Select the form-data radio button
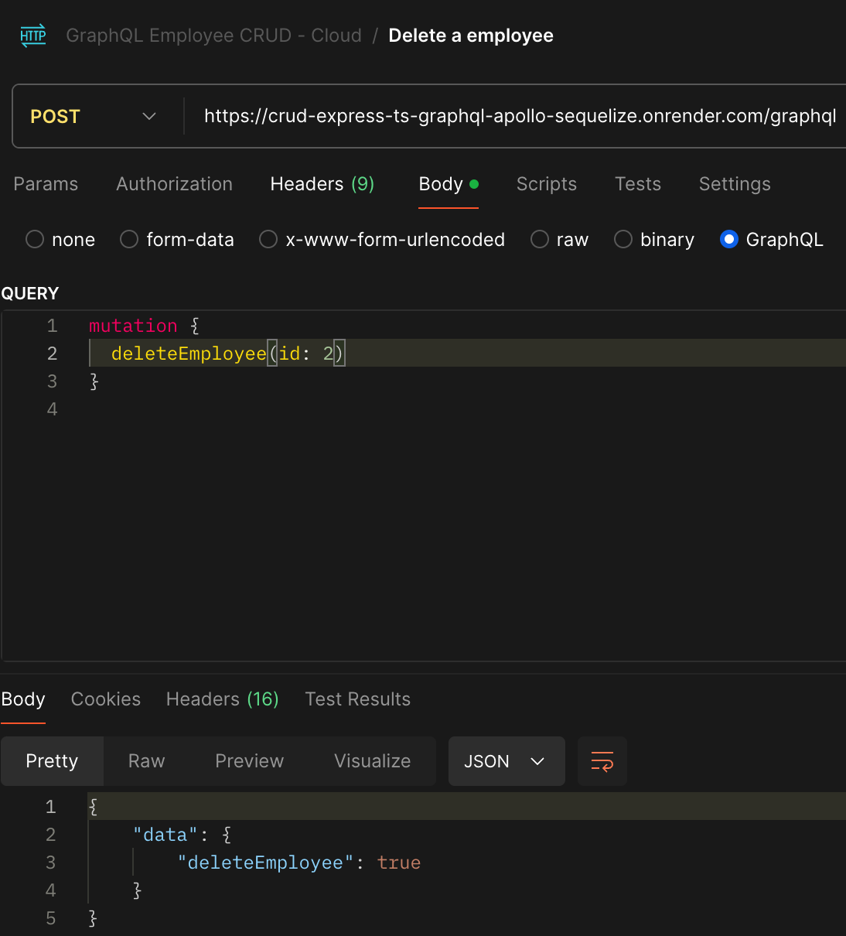The height and width of the screenshot is (936, 846). 129,240
